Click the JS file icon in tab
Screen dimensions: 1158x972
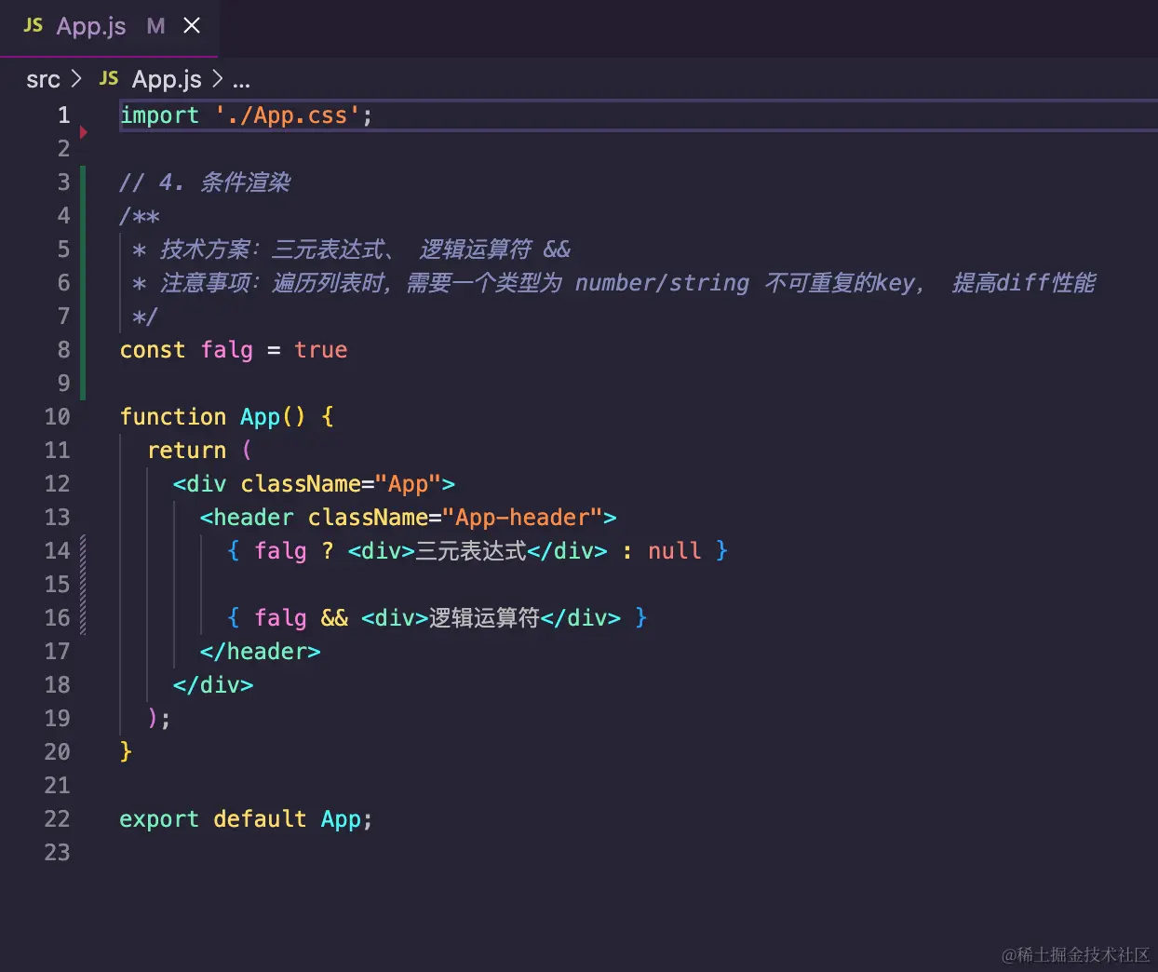pos(34,26)
